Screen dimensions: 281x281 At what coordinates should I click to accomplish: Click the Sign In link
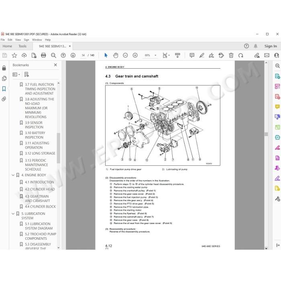[271, 46]
